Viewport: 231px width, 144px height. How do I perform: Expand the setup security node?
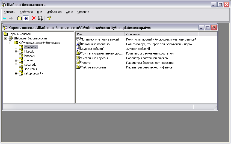coord(16,73)
